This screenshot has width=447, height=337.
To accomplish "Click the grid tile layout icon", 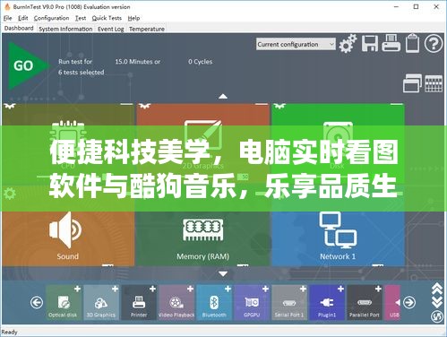I will (x=434, y=83).
